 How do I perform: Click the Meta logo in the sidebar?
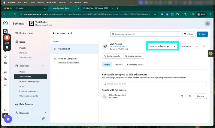[x=5, y=23]
